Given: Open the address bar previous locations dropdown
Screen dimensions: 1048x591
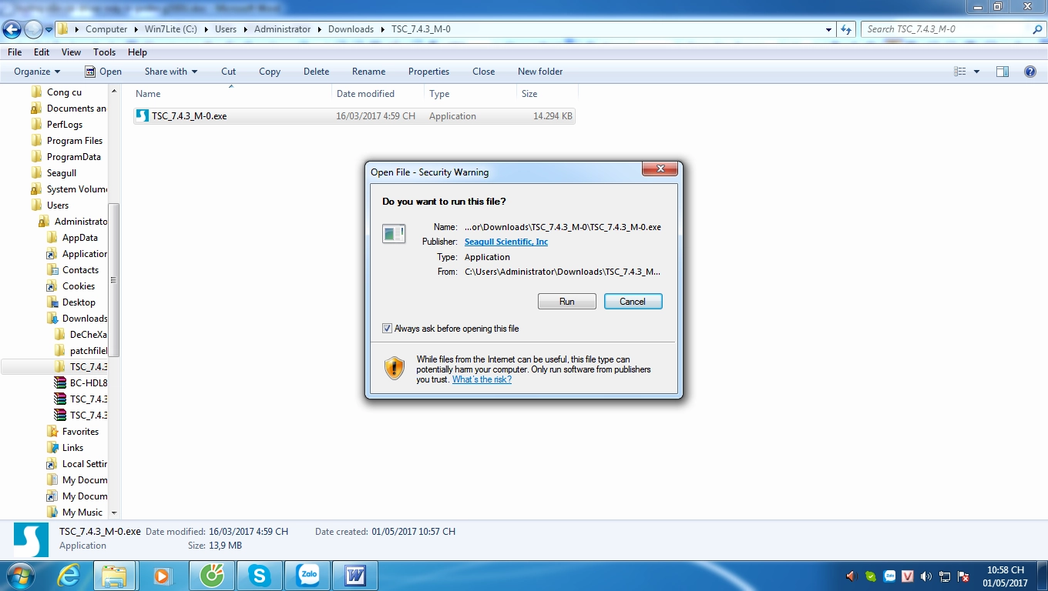Looking at the screenshot, I should pyautogui.click(x=829, y=29).
